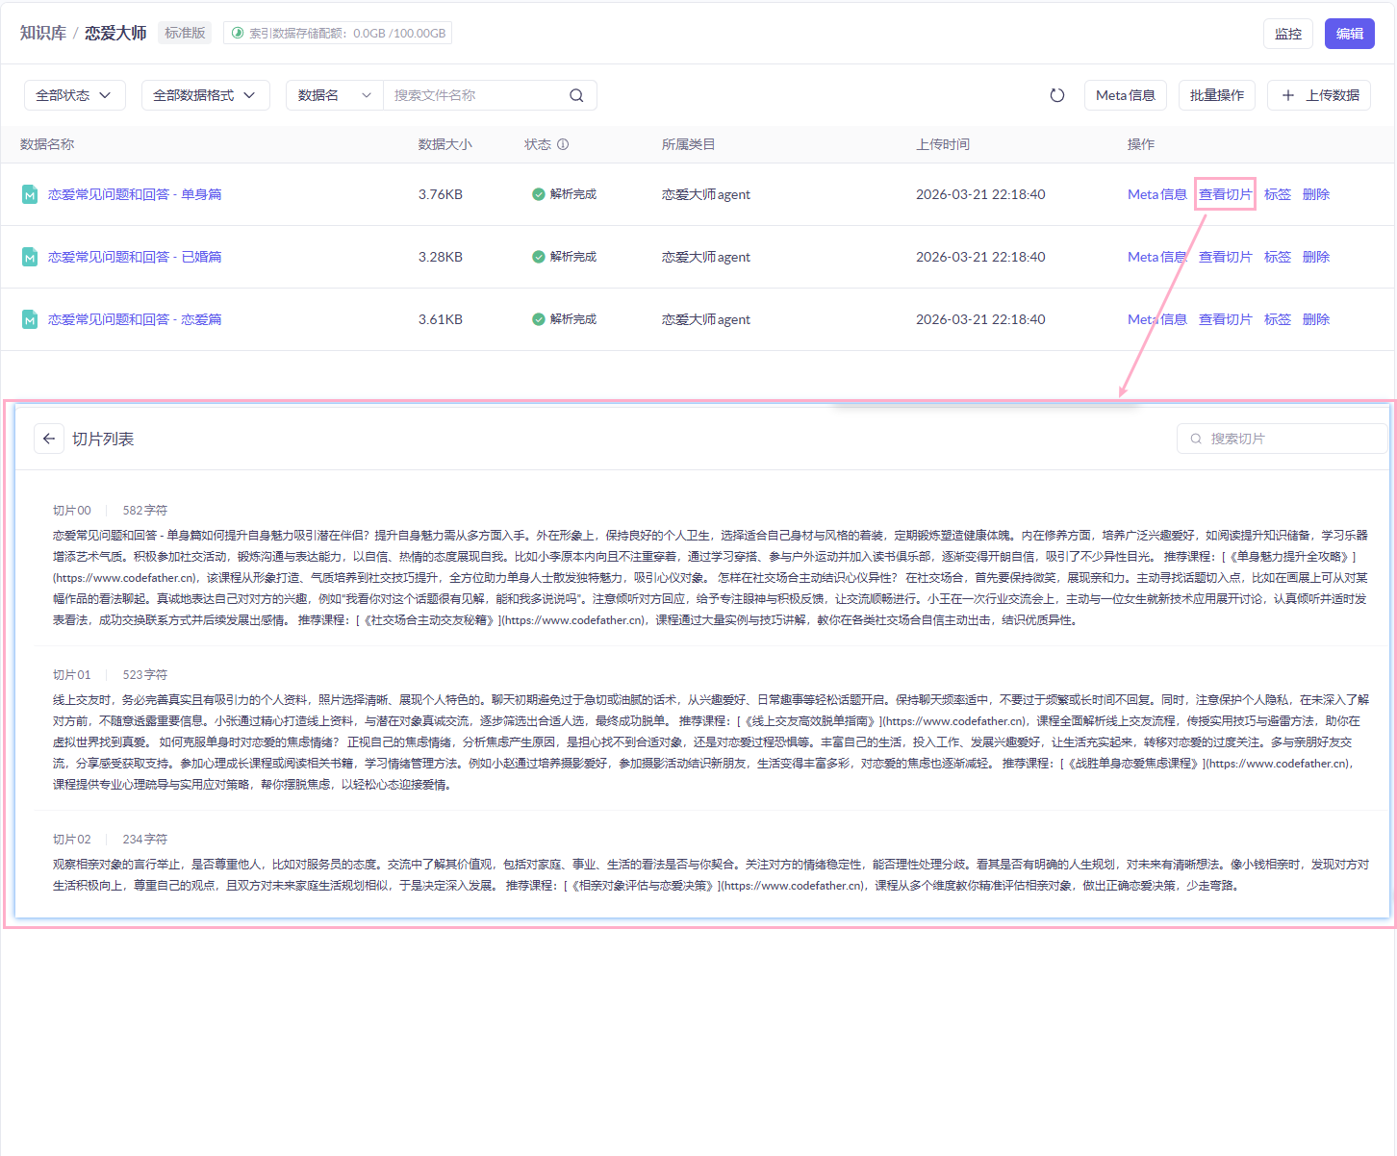This screenshot has width=1397, height=1156.
Task: Open 恋爱常见问题和回答 - 已婚篇 file
Action: pyautogui.click(x=135, y=257)
